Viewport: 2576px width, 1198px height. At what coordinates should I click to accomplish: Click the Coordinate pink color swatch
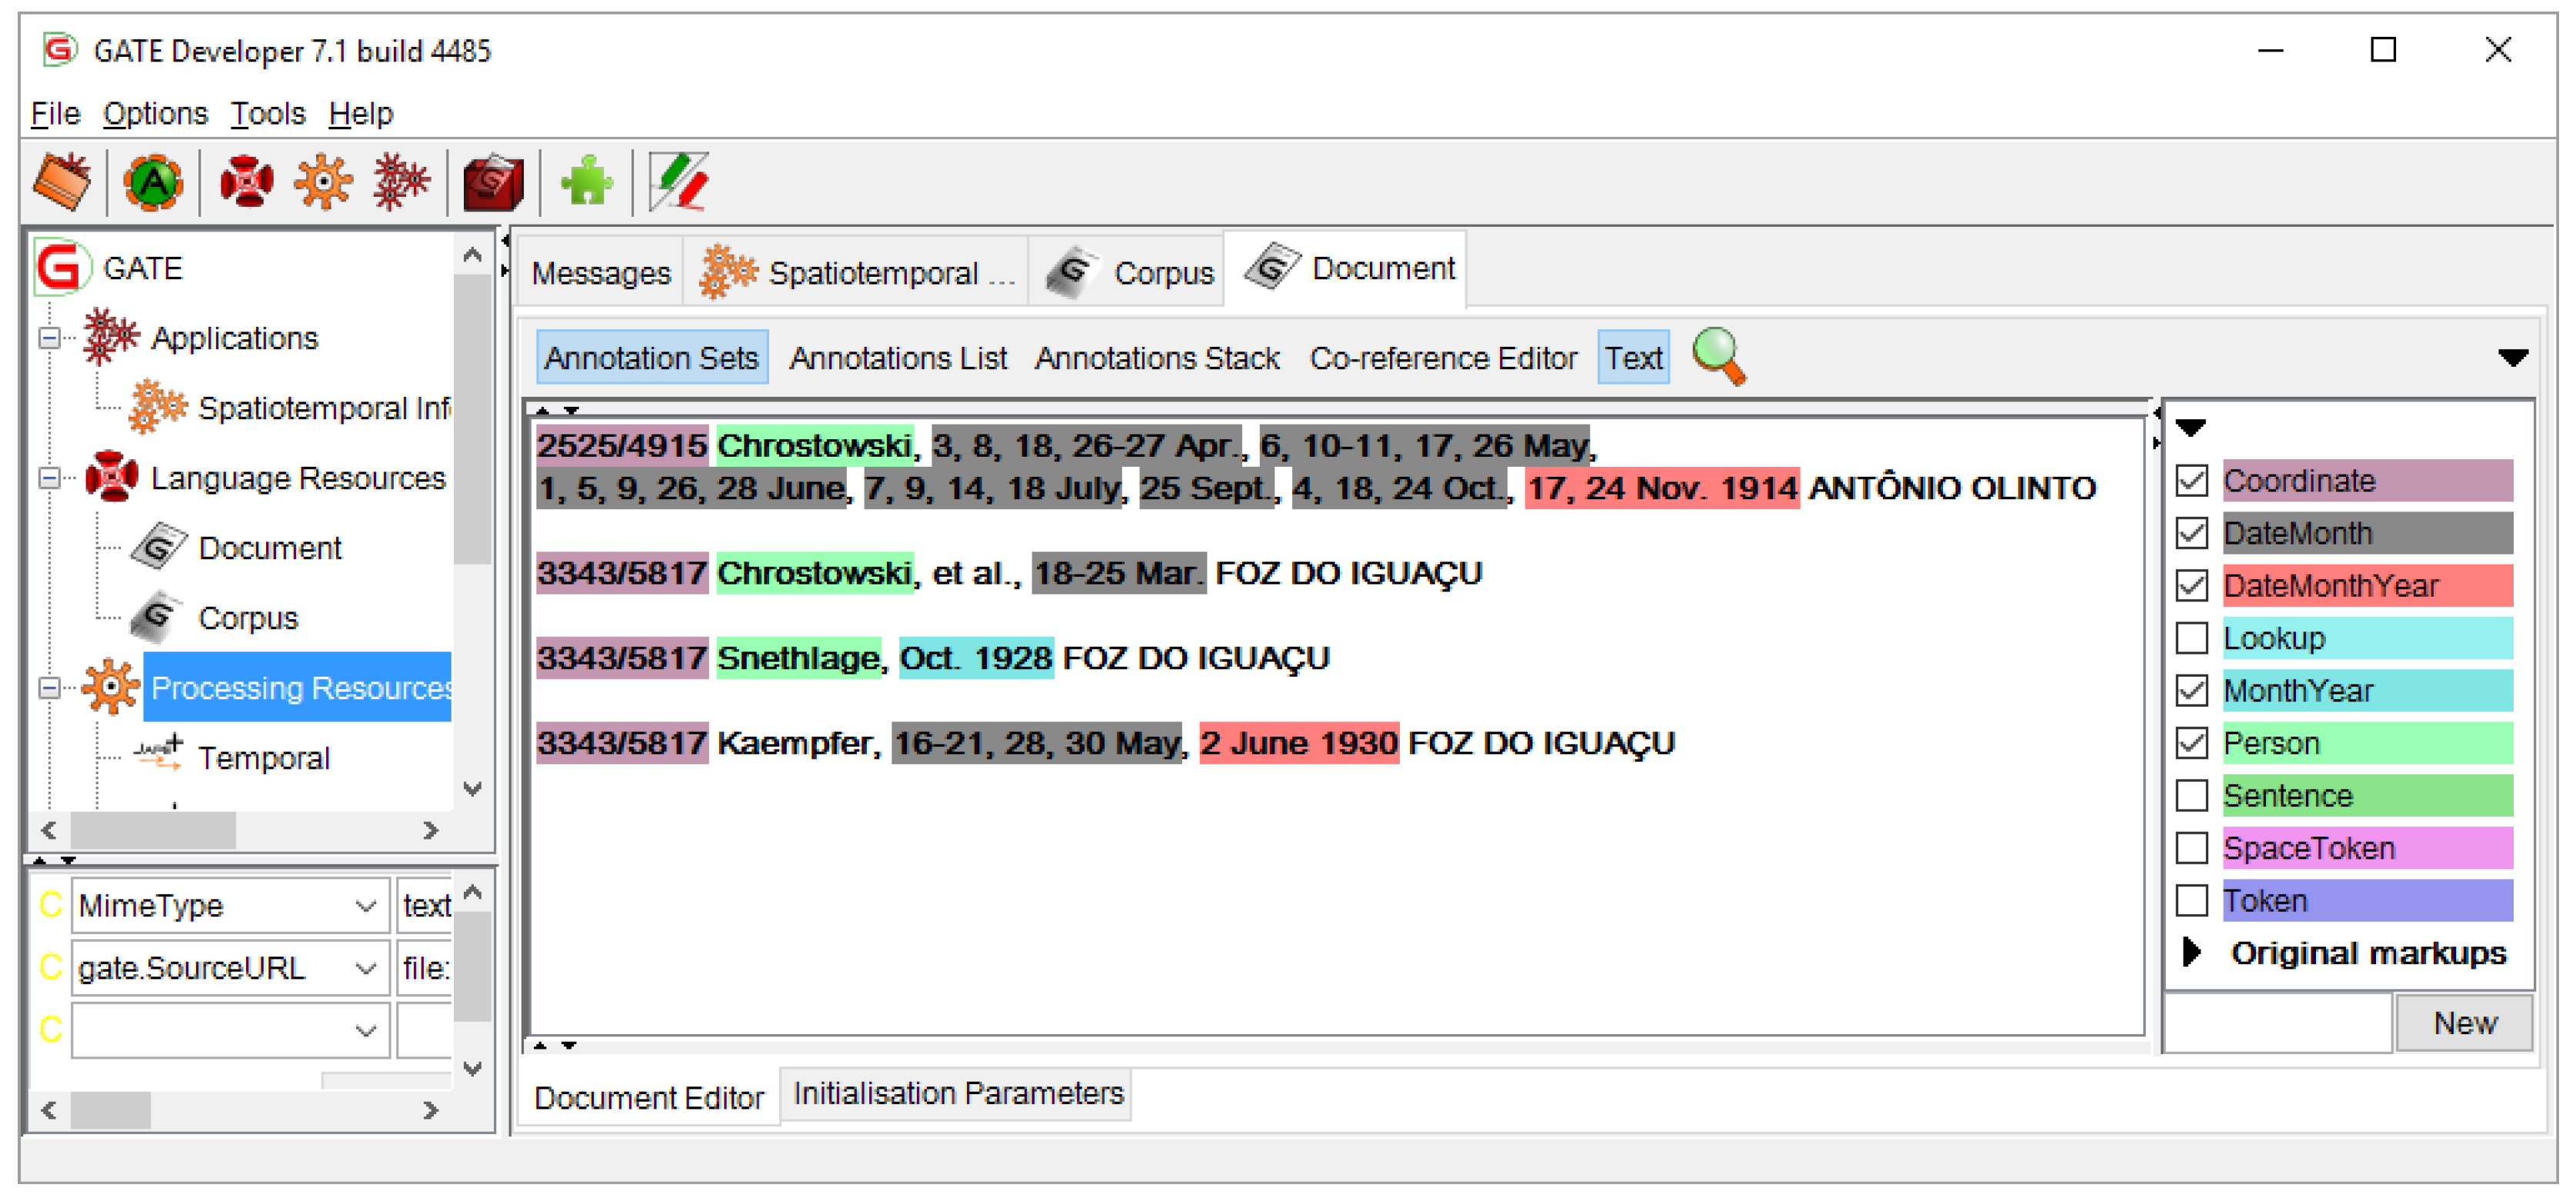2367,481
